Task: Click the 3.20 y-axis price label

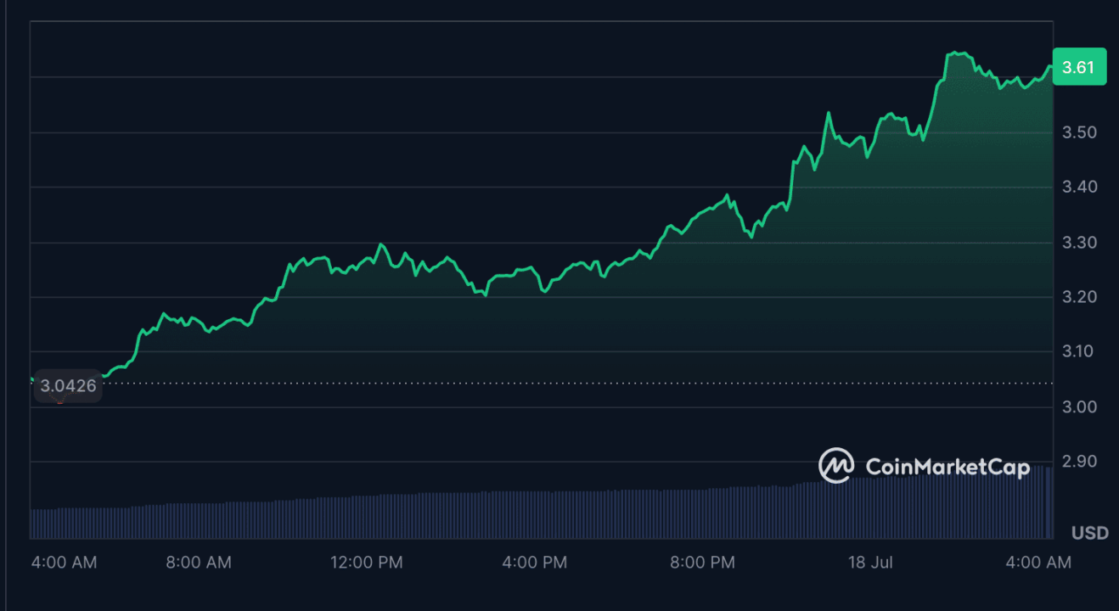Action: 1078,297
